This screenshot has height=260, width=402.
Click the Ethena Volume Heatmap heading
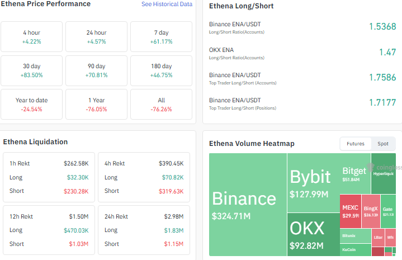pyautogui.click(x=252, y=144)
